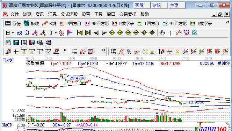The height and width of the screenshot is (131, 232).
Task: Select the circled 金 golden tool
Action: [145, 52]
